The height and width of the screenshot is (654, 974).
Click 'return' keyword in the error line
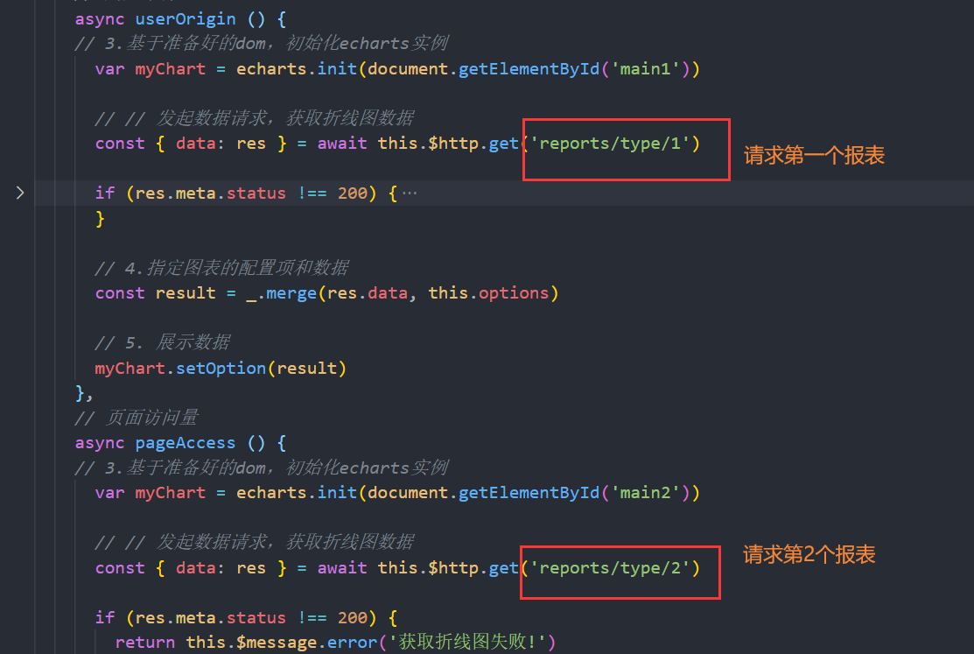[144, 643]
